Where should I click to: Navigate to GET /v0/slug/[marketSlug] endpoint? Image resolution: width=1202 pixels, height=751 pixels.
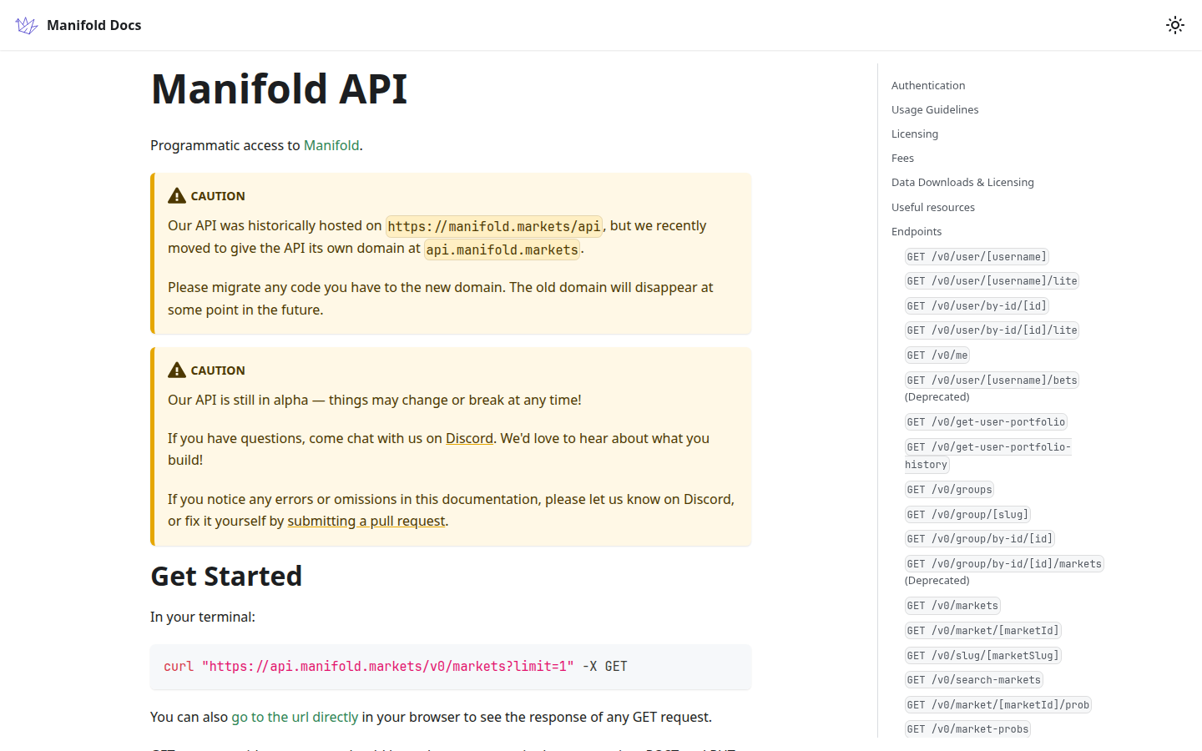pos(982,655)
